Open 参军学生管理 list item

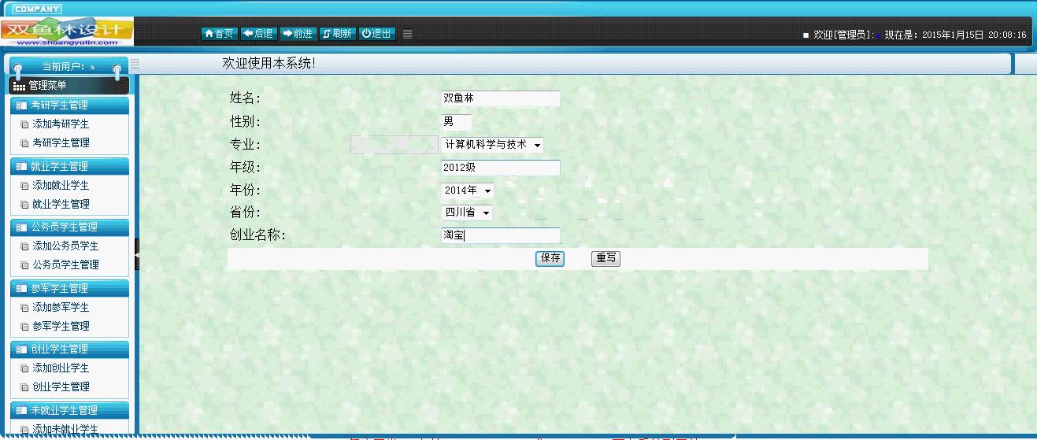point(61,327)
